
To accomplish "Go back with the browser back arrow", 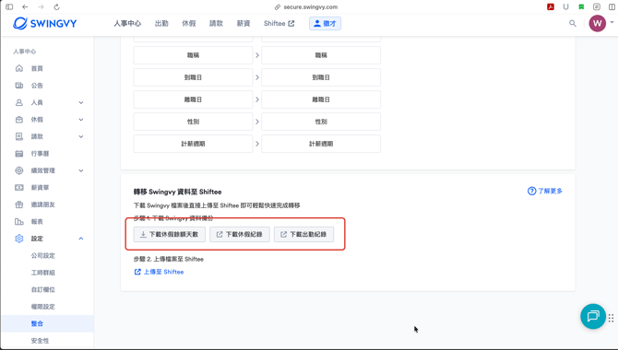I will [25, 7].
